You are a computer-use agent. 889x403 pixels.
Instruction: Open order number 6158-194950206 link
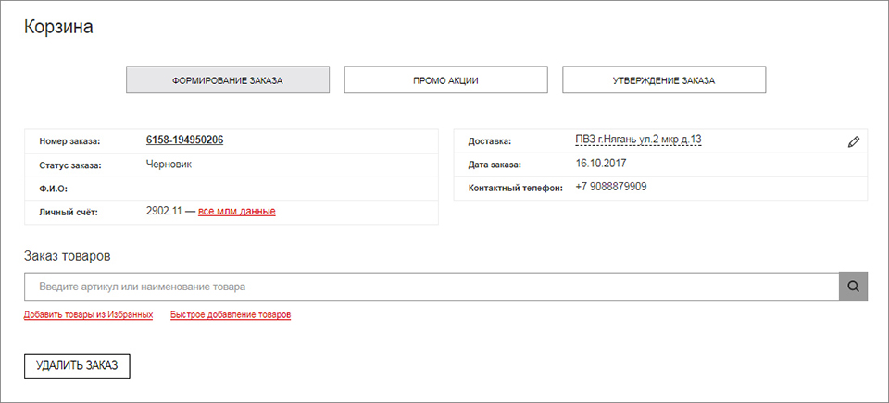pos(184,140)
